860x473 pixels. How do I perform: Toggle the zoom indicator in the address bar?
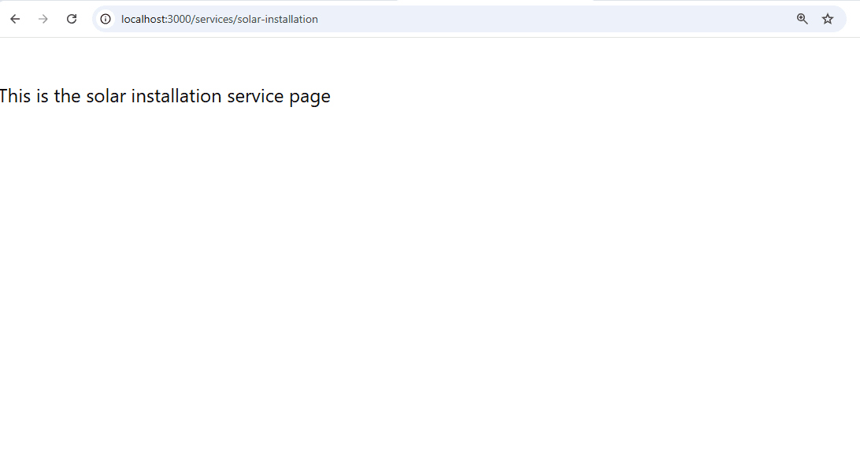pyautogui.click(x=802, y=18)
